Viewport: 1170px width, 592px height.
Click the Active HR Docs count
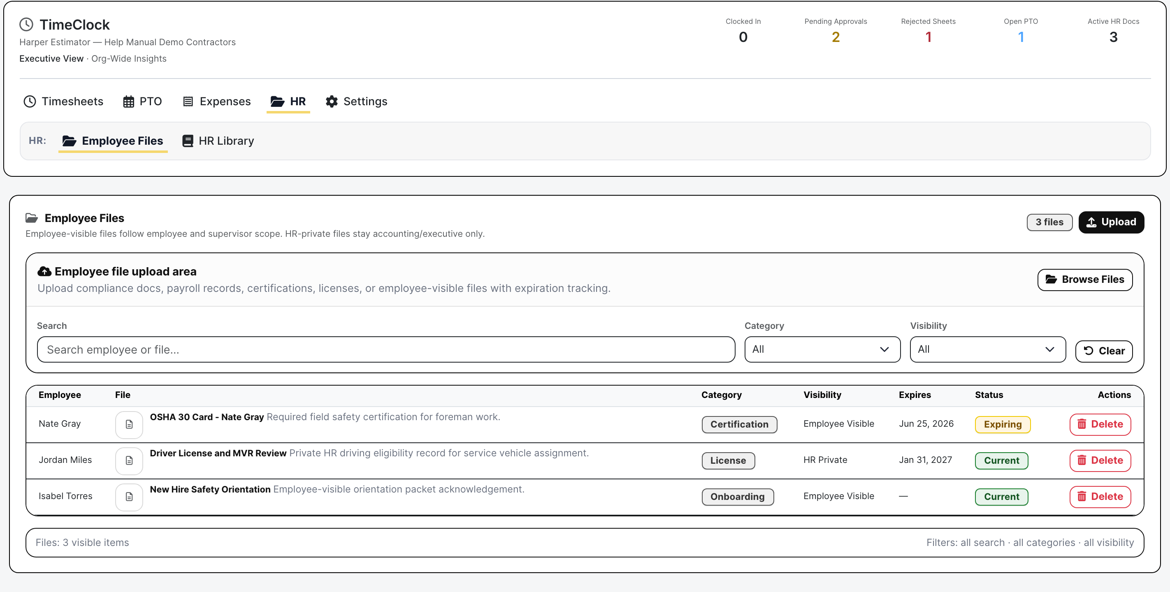tap(1113, 37)
